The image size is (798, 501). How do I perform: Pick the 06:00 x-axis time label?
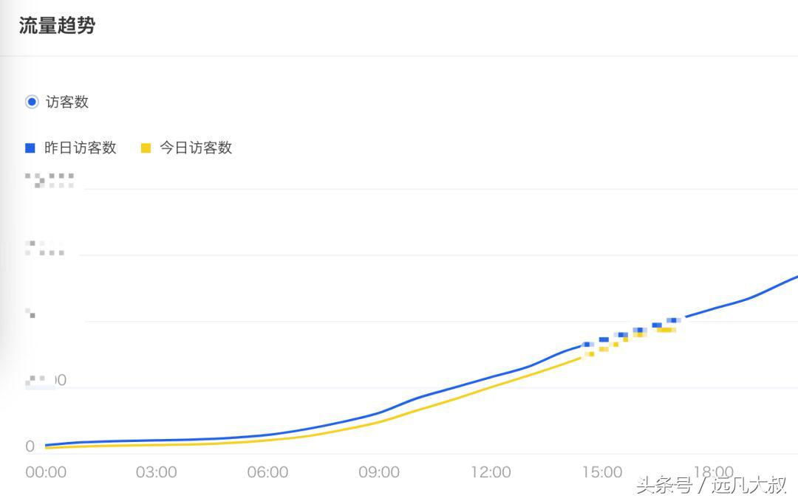pyautogui.click(x=267, y=472)
